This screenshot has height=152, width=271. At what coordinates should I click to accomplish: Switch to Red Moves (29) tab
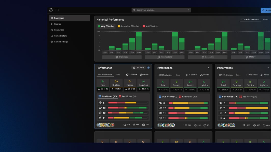[x=248, y=97]
